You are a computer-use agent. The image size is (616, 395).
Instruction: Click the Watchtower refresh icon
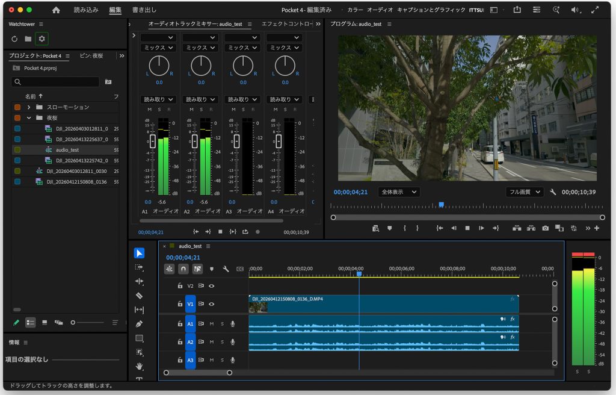14,39
